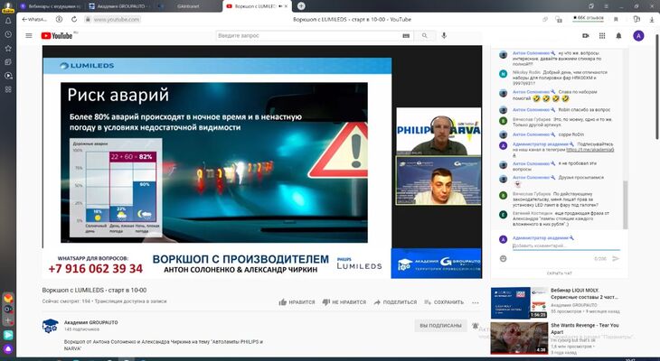Open the Академия GROUPAUTO channel avatar
Viewport: 660px width, 361px height.
pyautogui.click(x=50, y=326)
